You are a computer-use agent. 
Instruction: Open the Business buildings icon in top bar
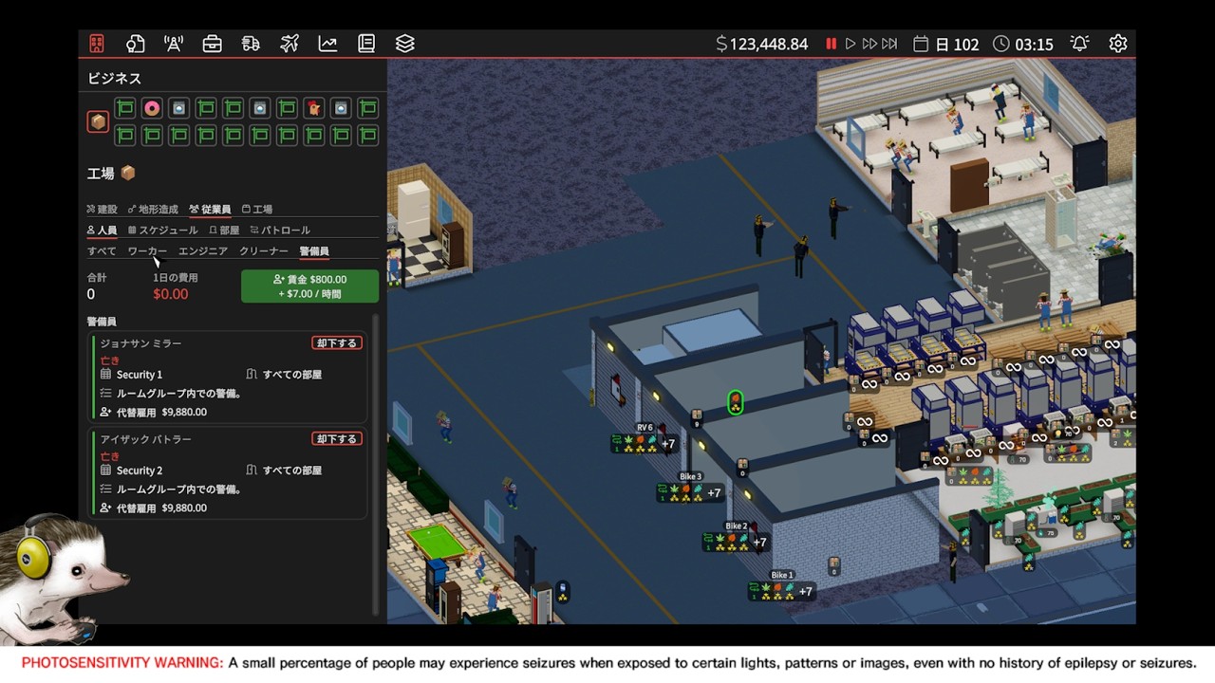97,44
